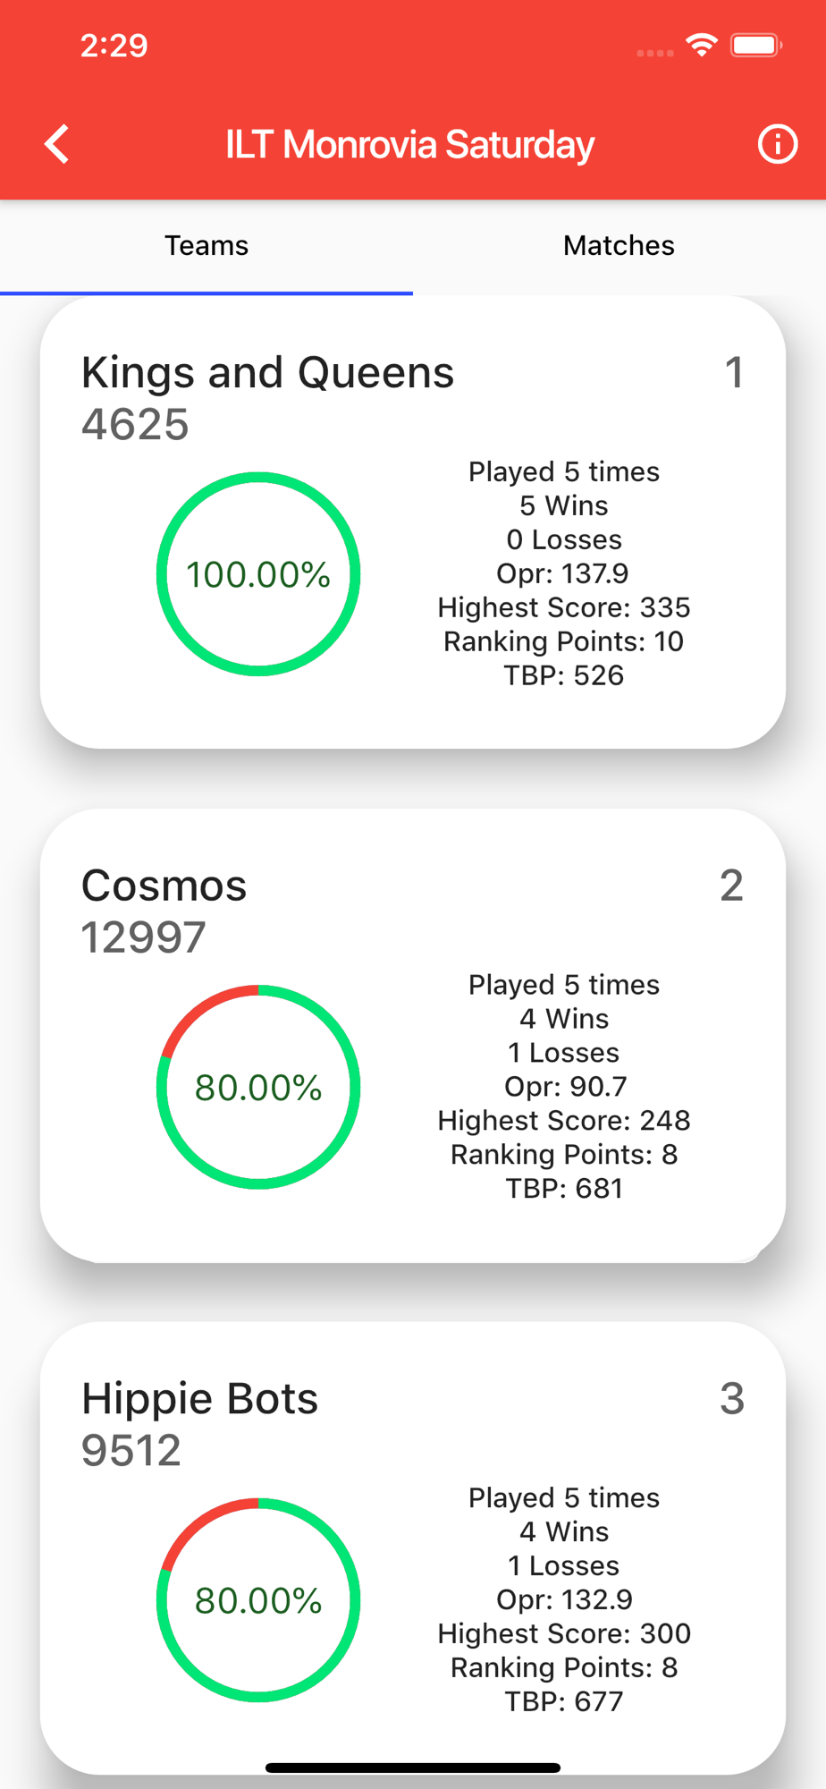Tap the ILT Monrovia Saturday title
Viewport: 826px width, 1789px height.
(409, 144)
